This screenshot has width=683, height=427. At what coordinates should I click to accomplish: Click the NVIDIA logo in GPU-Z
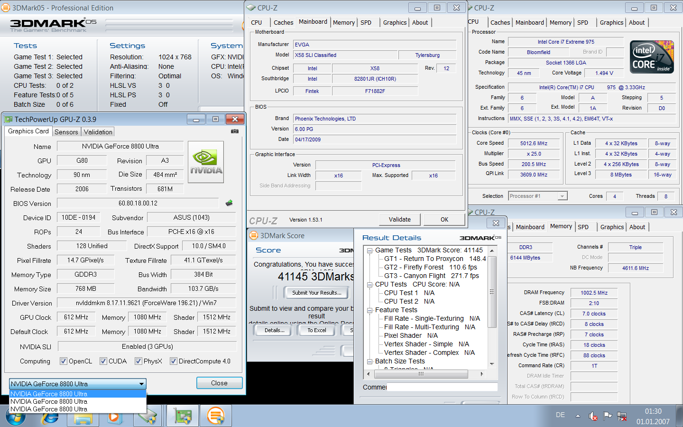pos(206,162)
